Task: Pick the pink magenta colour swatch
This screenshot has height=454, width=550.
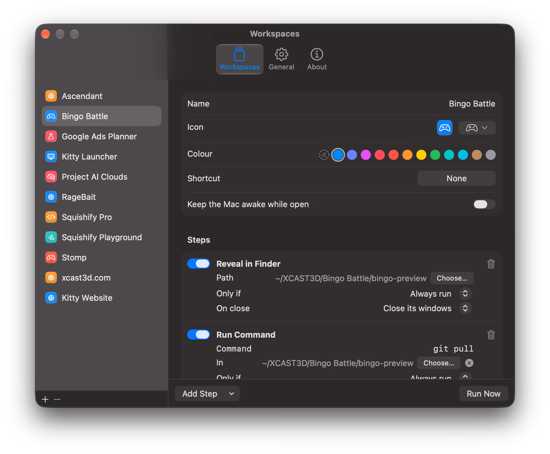Action: click(366, 155)
